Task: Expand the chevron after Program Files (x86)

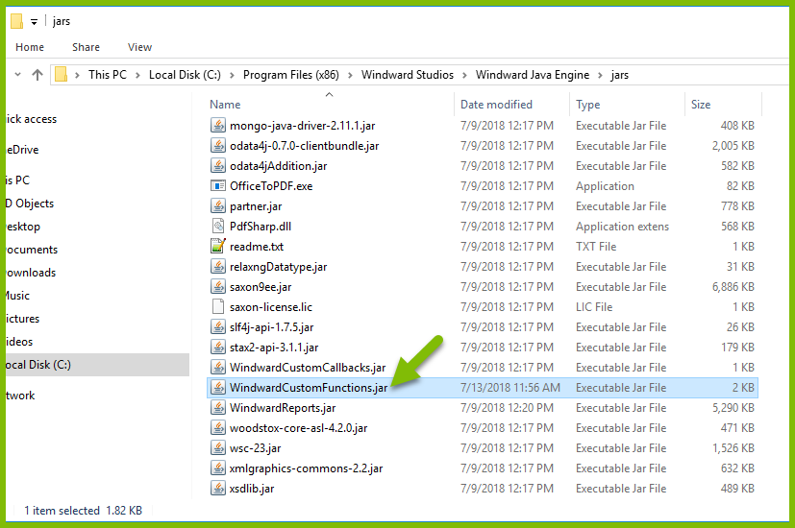Action: (x=350, y=75)
